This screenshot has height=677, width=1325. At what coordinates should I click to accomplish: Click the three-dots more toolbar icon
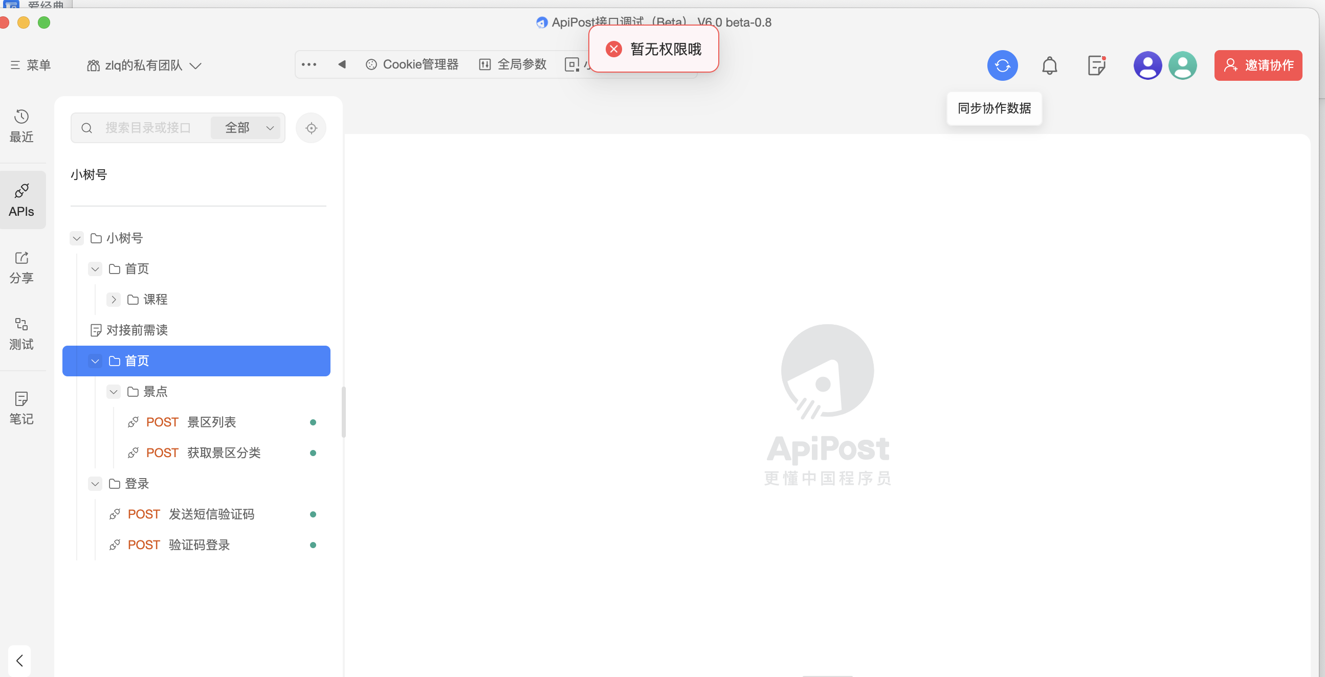coord(308,64)
